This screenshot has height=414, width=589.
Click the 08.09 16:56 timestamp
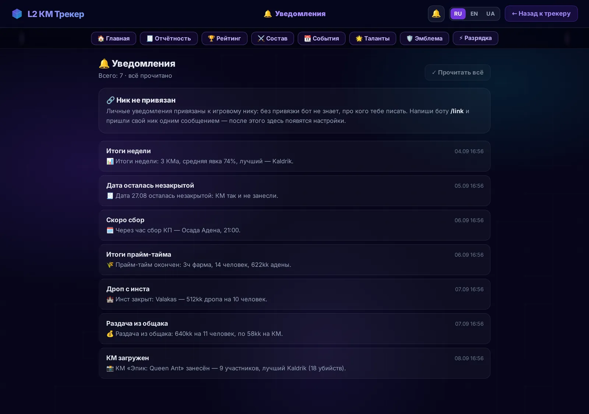469,358
